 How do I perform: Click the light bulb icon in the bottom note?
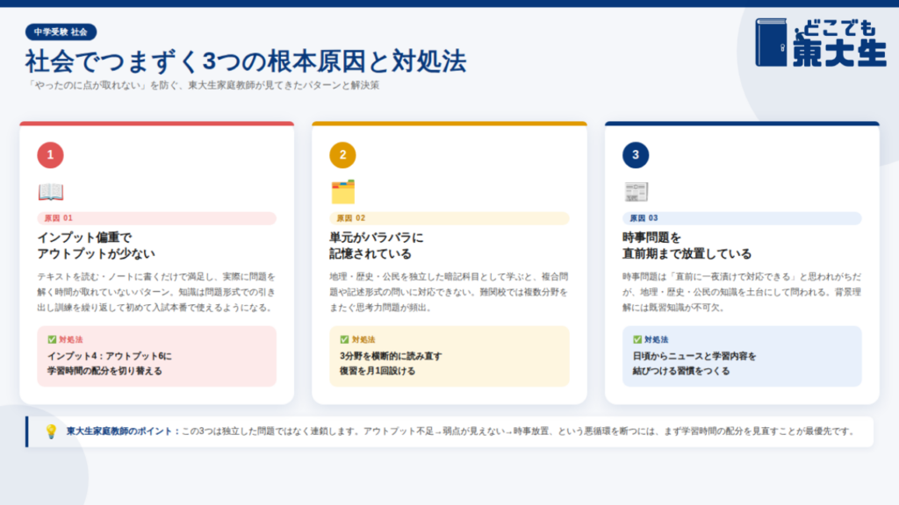51,431
